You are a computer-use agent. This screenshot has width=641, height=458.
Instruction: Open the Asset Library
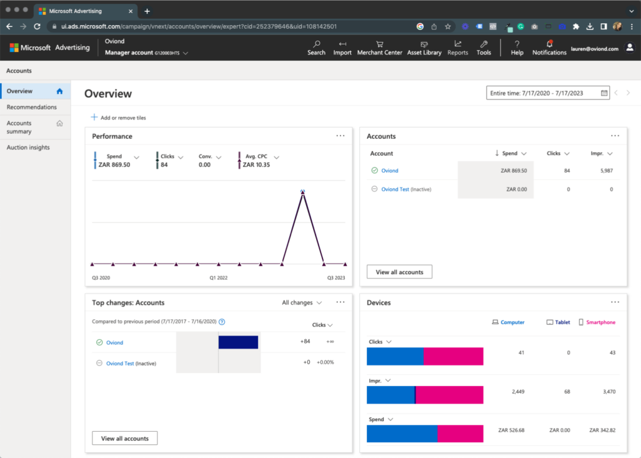[x=424, y=48]
